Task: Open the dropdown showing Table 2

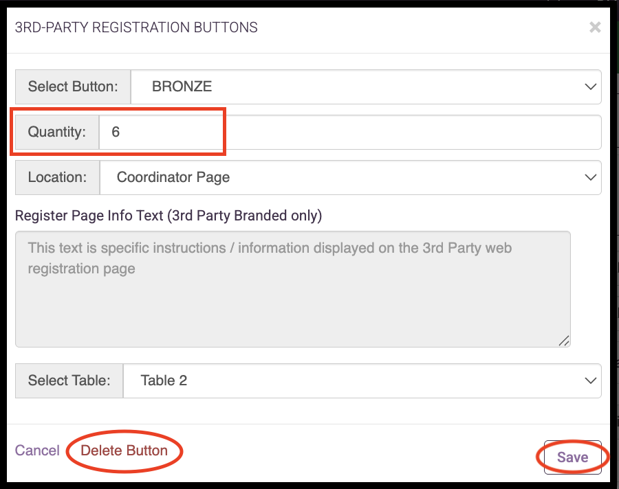Action: 362,380
